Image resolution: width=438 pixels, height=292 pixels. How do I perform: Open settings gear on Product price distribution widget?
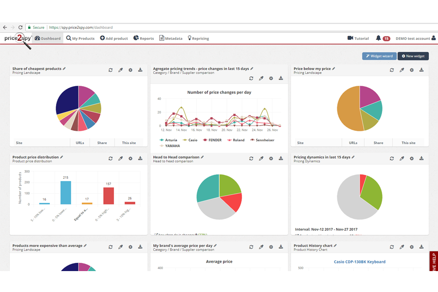coord(130,159)
